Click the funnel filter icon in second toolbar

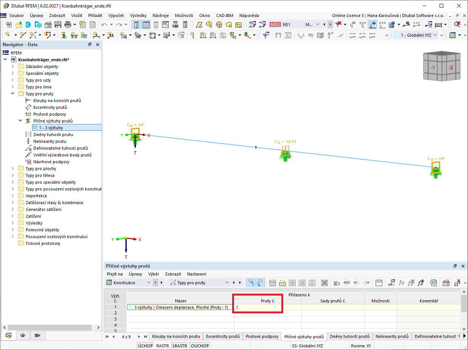pyautogui.click(x=266, y=35)
